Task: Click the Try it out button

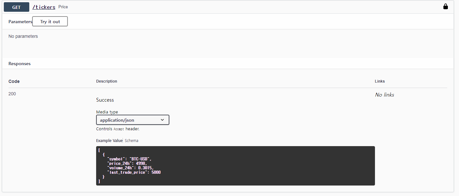Action: tap(50, 22)
